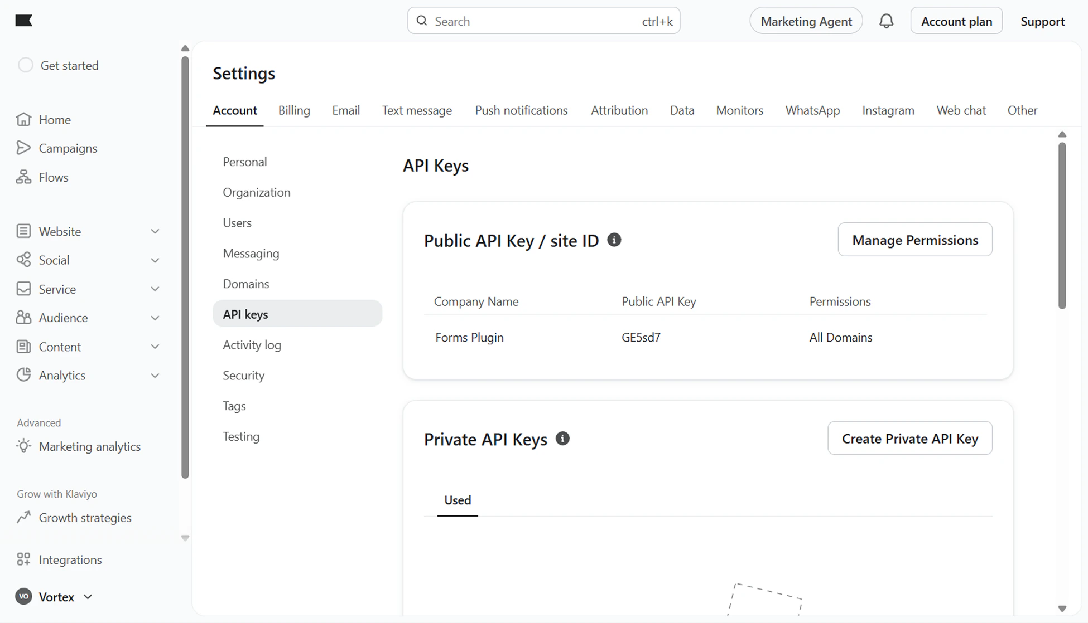Click the Integrations grid icon
1088x623 pixels.
23,559
